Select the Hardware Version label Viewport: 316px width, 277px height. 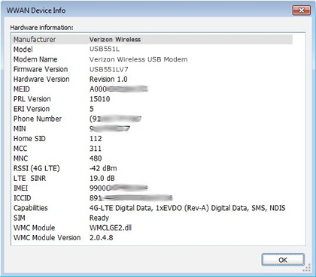pos(41,79)
